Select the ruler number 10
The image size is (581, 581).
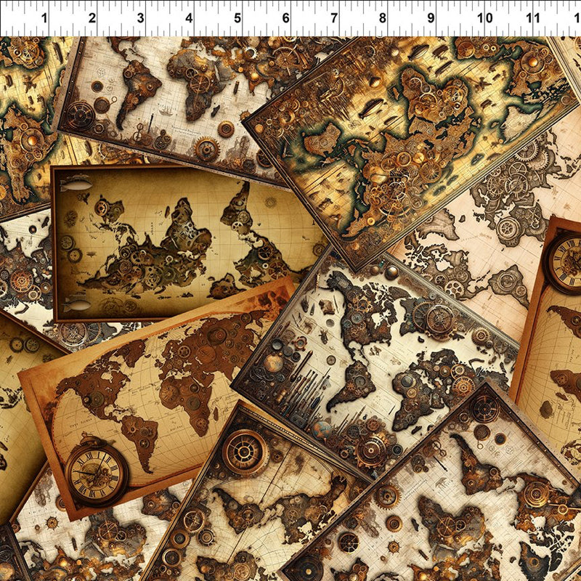[484, 17]
